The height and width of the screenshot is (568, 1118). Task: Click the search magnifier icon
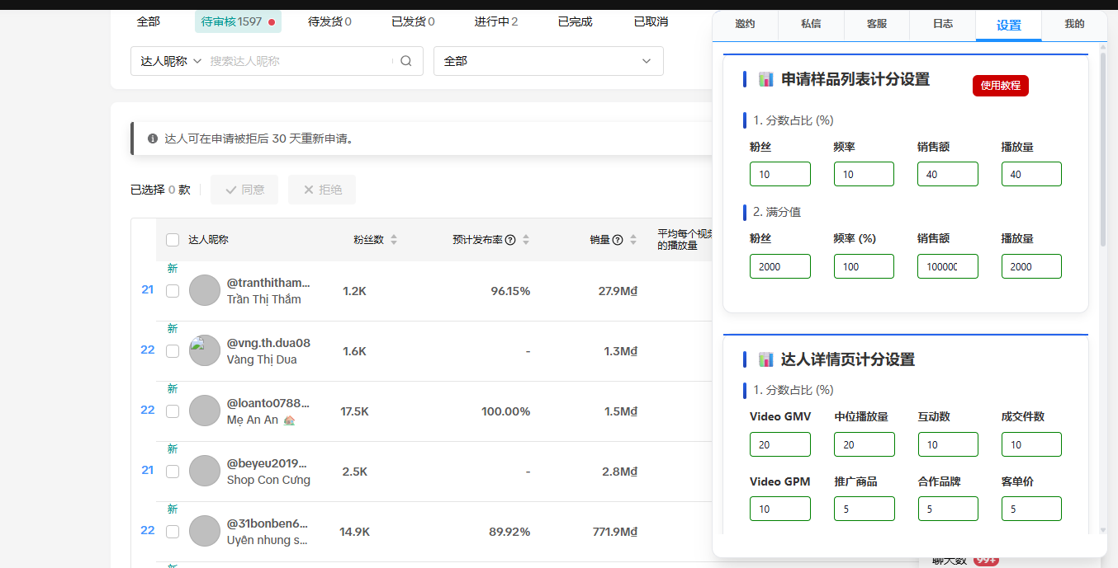[405, 61]
